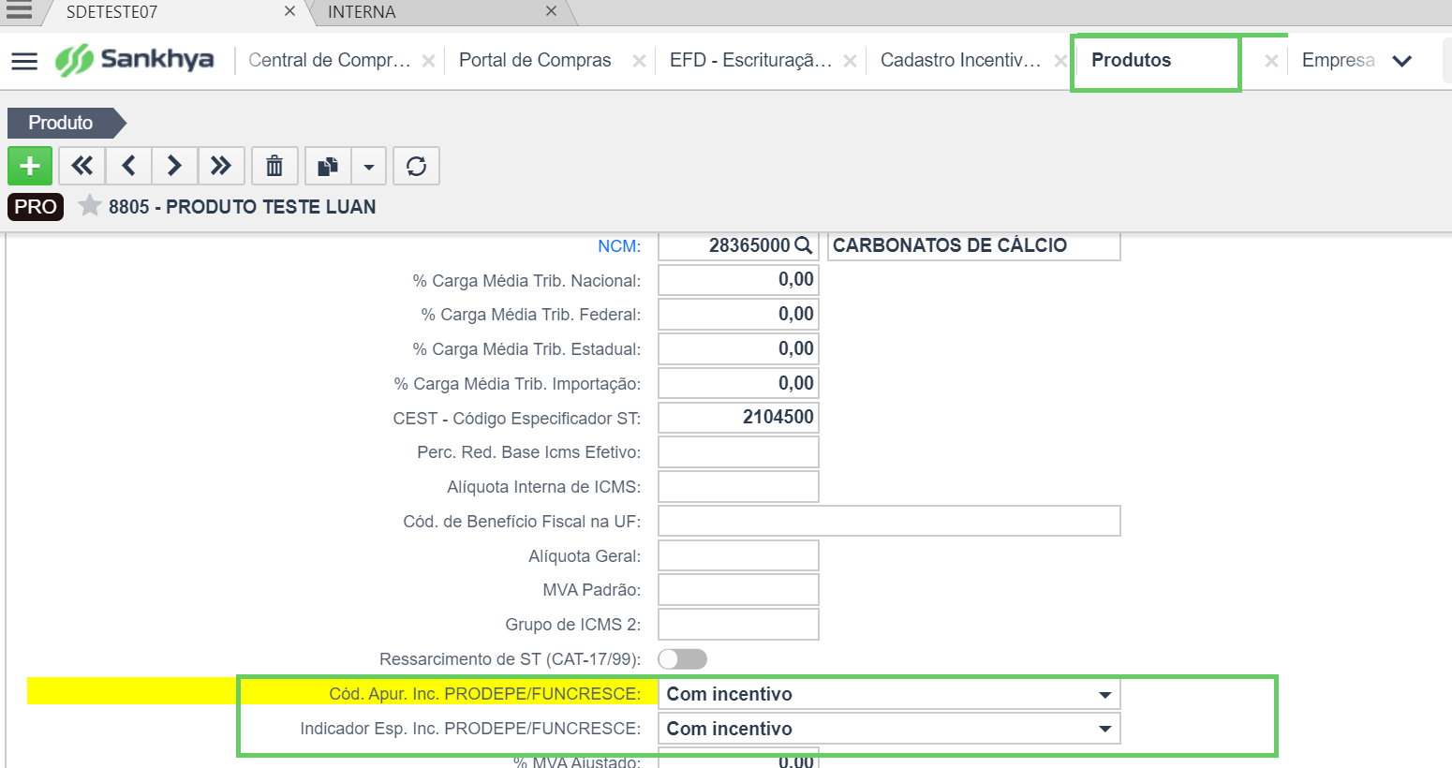
Task: Click % Carga Média Trib. Estadual field
Action: pos(738,349)
